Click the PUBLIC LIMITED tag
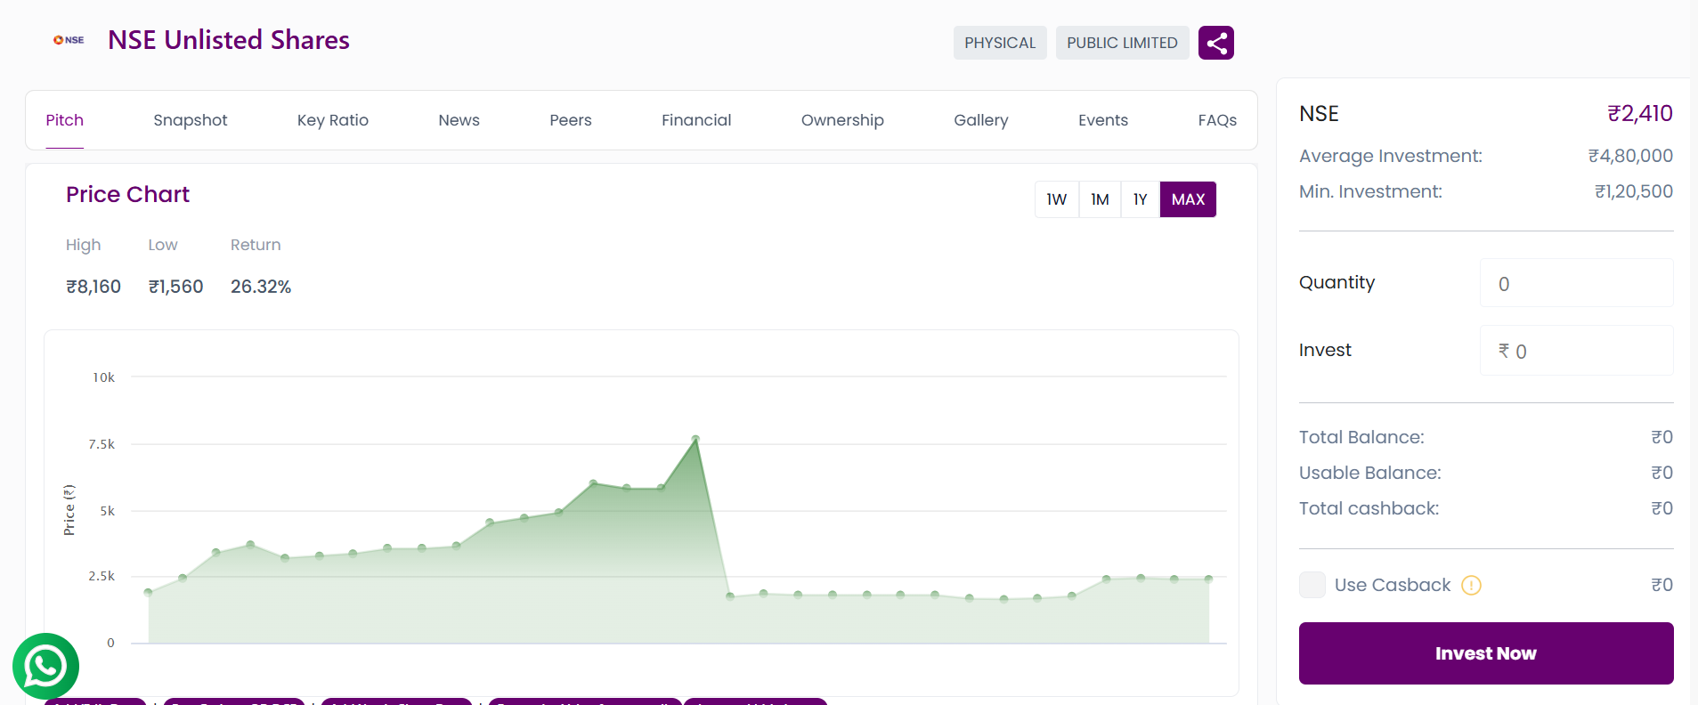The image size is (1698, 705). [1122, 43]
